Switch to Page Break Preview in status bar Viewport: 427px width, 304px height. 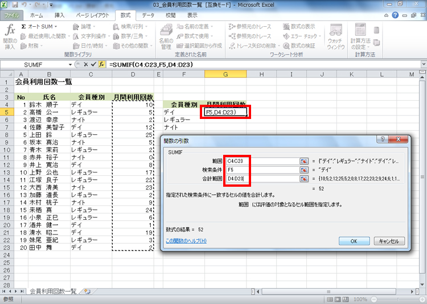[x=346, y=299]
